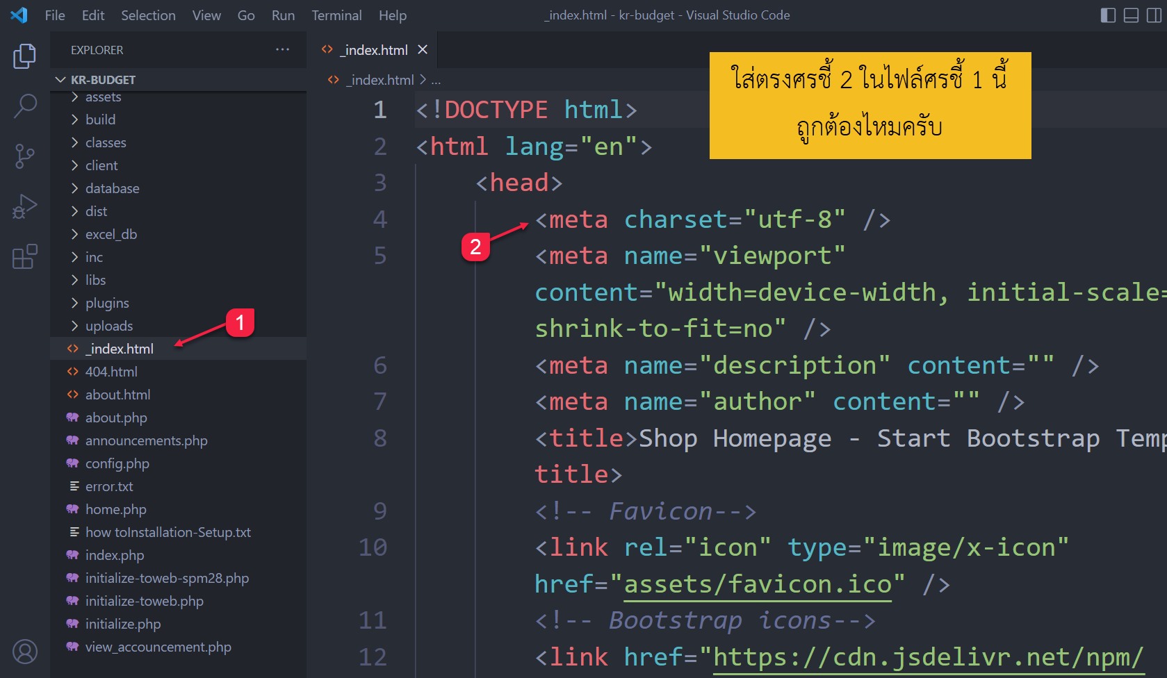The image size is (1167, 678).
Task: Click the Favicon comment on line 9
Action: (x=646, y=511)
